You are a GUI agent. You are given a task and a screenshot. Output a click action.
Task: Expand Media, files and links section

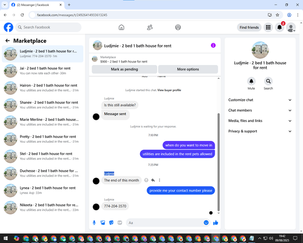[260, 121]
